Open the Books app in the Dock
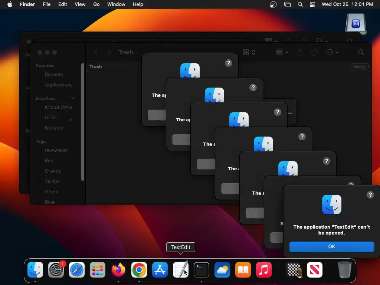 (243, 270)
